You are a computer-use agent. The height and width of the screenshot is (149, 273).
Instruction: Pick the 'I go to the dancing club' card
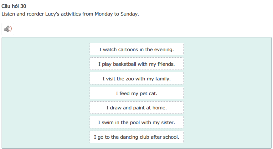tap(136, 137)
